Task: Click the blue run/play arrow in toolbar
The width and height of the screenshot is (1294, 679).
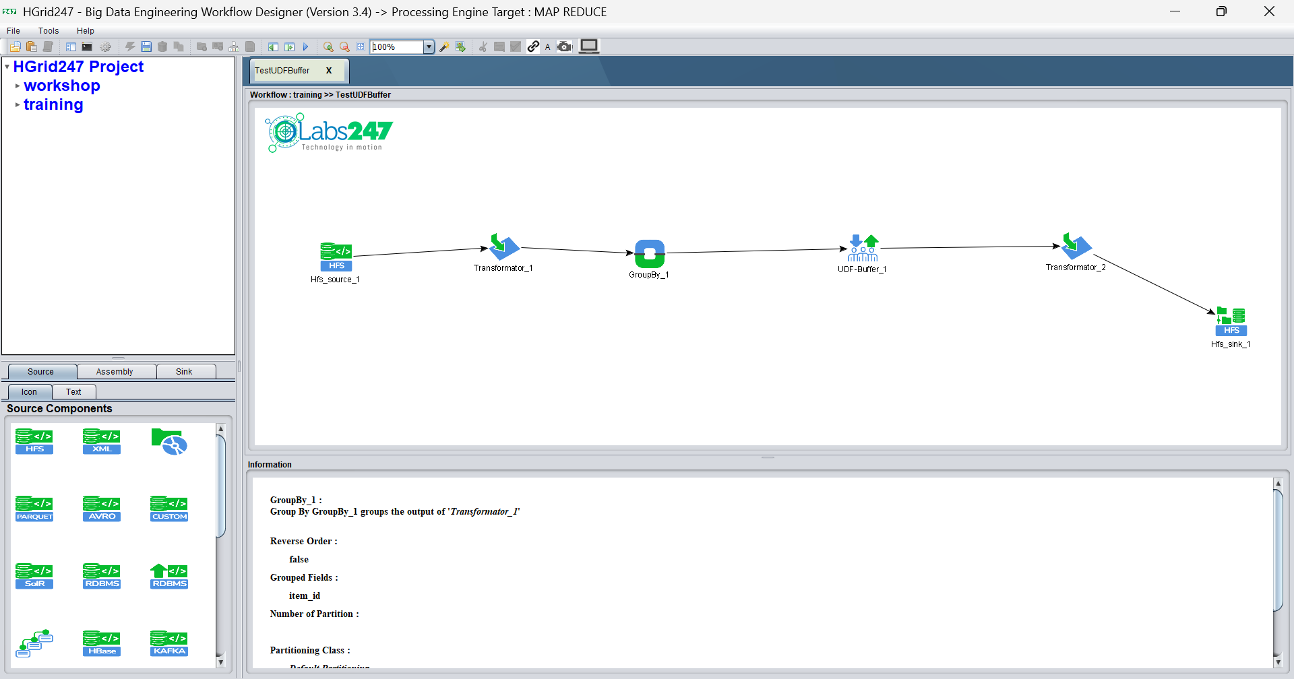Action: click(305, 46)
